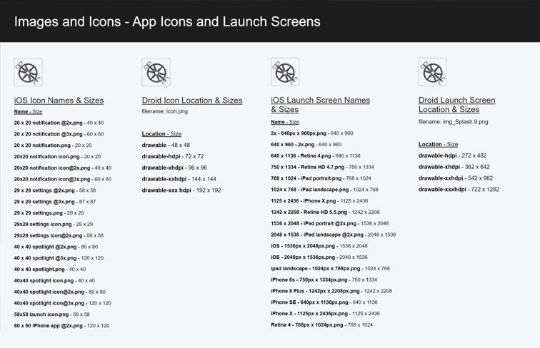
Task: Click the gear icon above Droid Launch Screen Location
Action: click(432, 72)
